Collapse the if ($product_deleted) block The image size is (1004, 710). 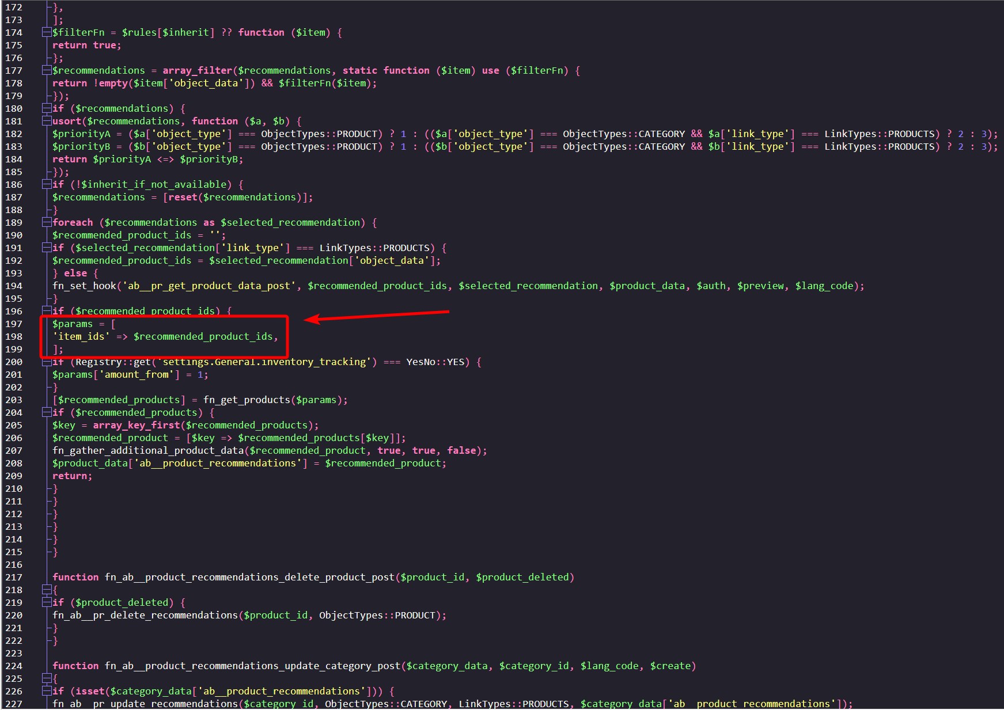[46, 603]
